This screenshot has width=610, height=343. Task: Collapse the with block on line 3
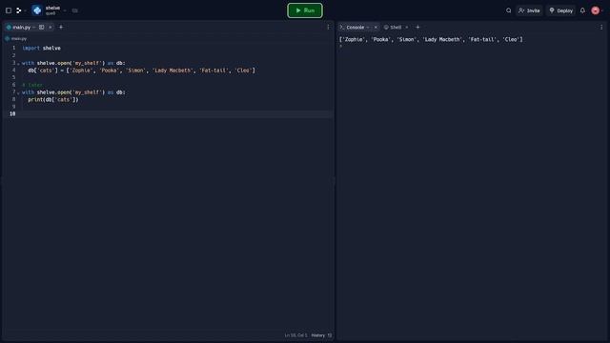[x=18, y=63]
